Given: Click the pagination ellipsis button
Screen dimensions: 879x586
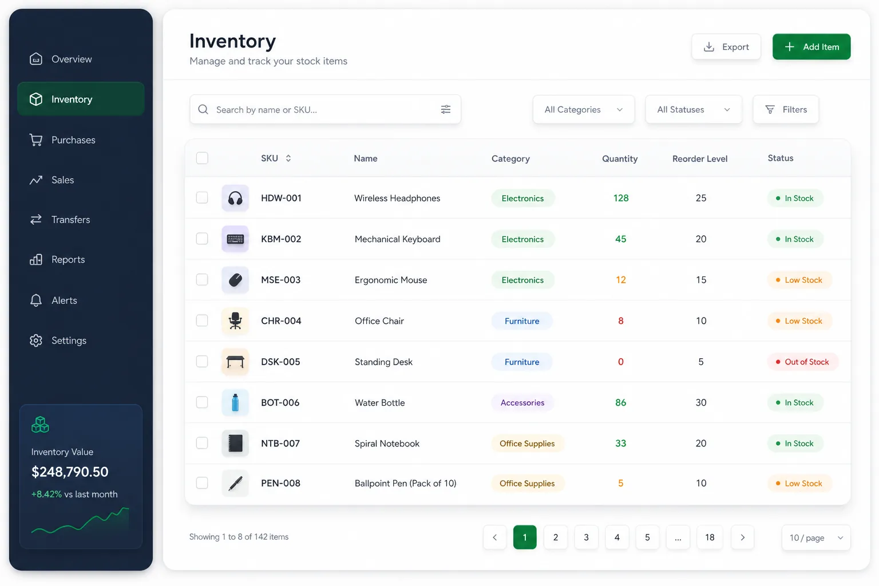Looking at the screenshot, I should [x=678, y=537].
